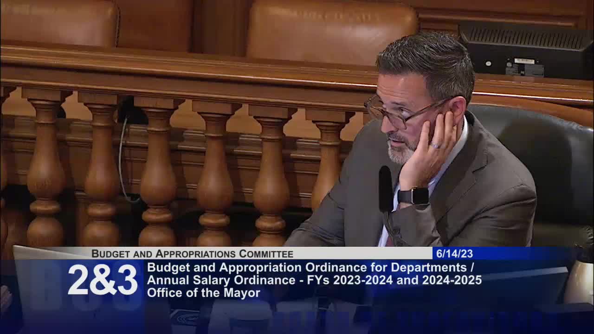The image size is (594, 334).
Task: Toggle the blue lower-third banner visibility
Action: click(297, 278)
